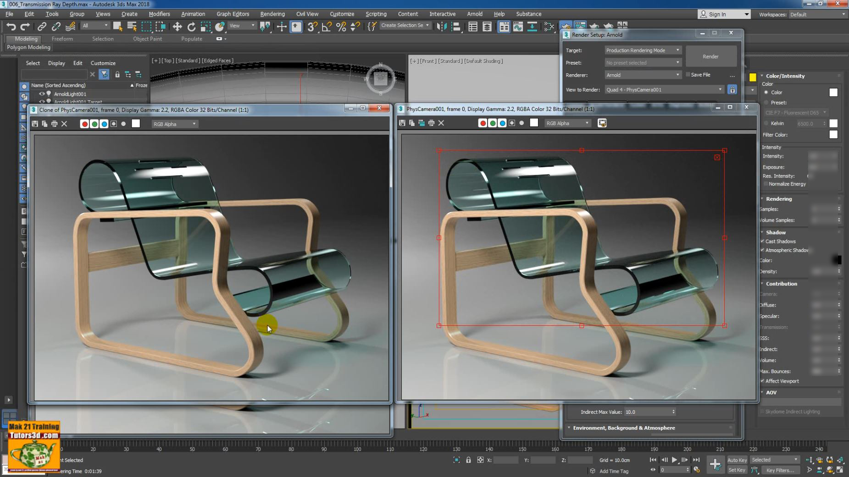Click the Indirect Max Value input field
Screen dimensions: 849x477
pos(649,411)
